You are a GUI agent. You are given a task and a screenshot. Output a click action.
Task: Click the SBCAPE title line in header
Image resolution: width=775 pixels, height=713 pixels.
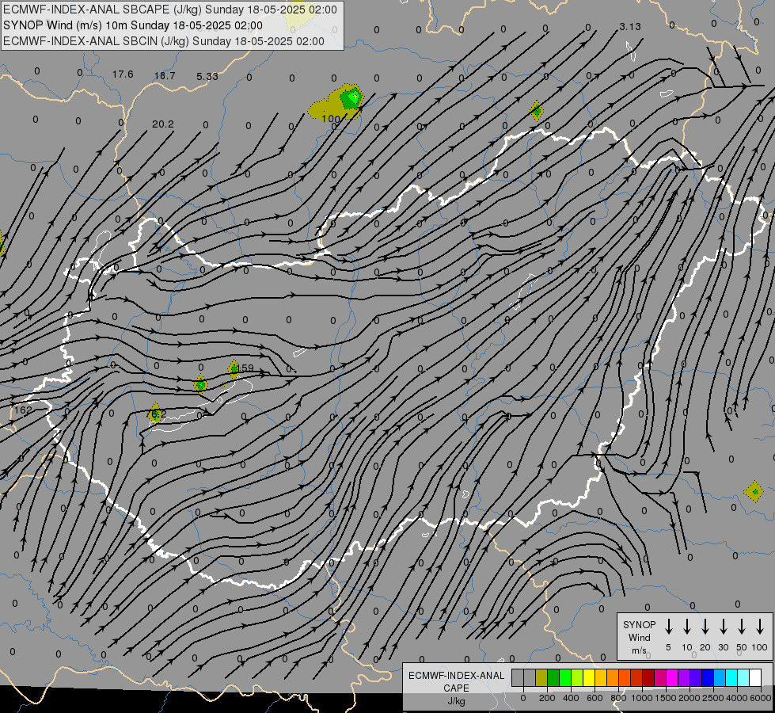[x=170, y=10]
